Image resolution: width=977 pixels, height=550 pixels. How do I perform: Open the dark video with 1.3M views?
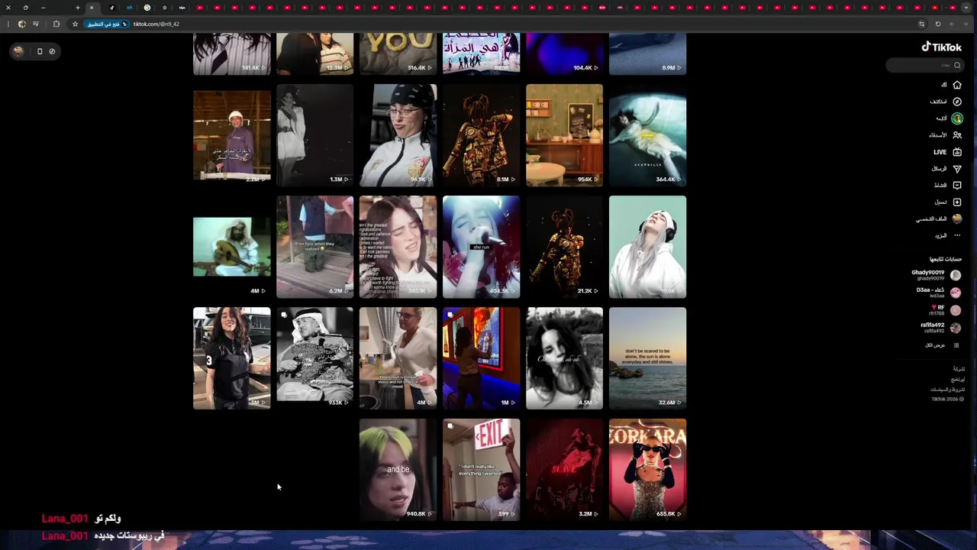click(314, 135)
